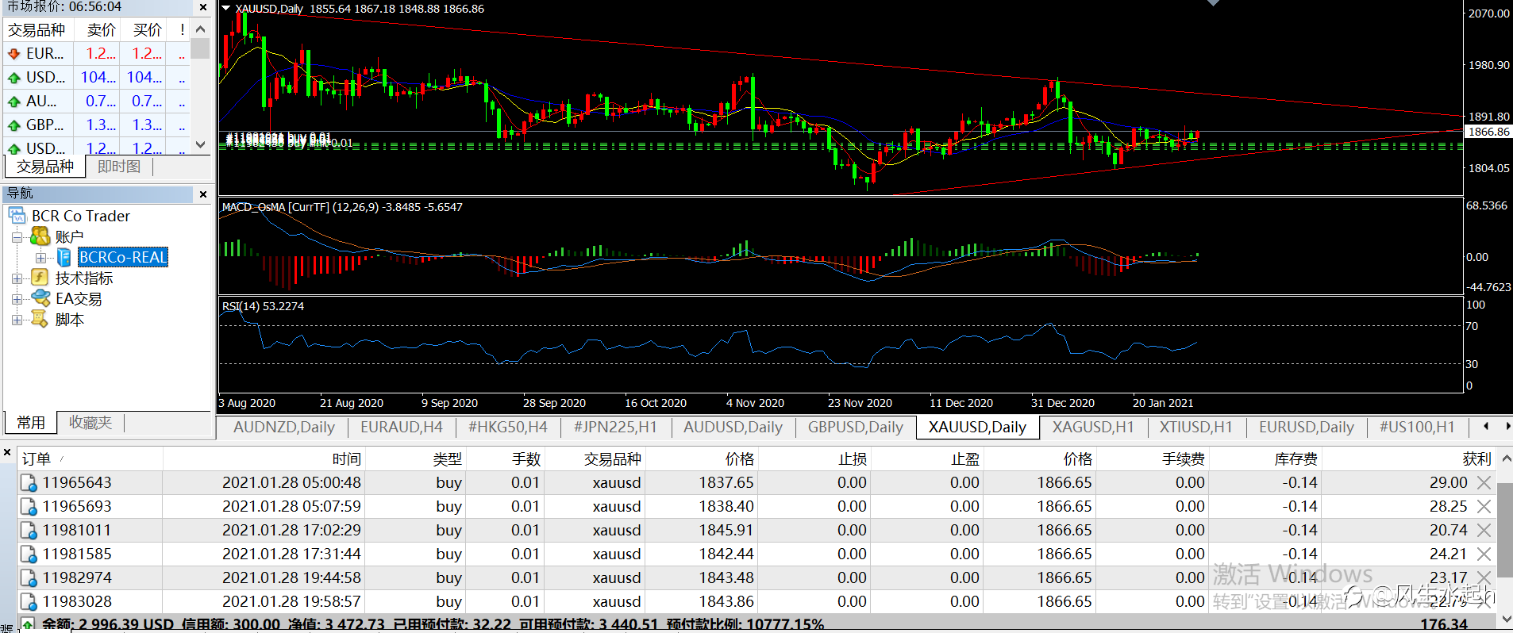Viewport: 1513px width, 633px height.
Task: Switch to 即时图 tick chart tab
Action: (x=119, y=167)
